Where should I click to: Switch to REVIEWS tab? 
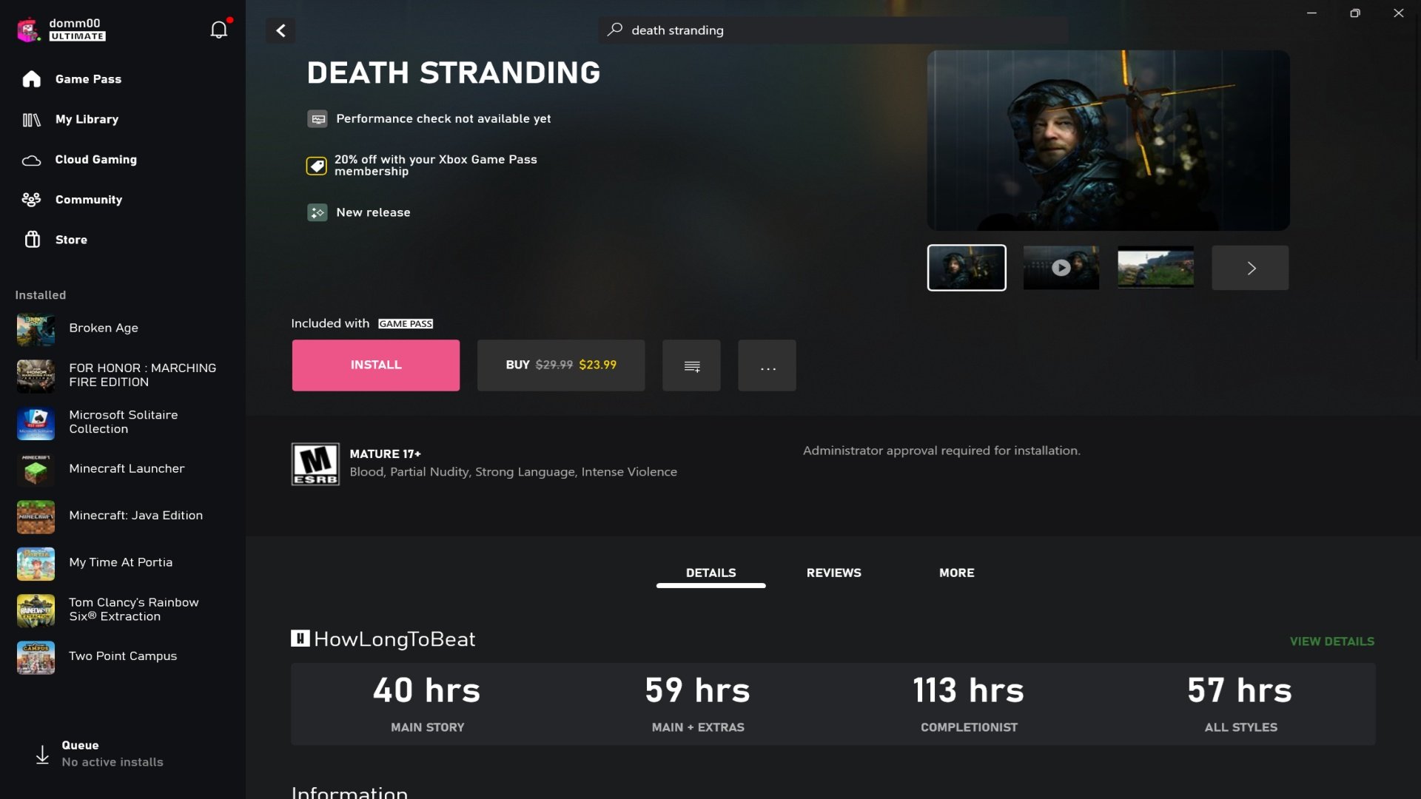[x=833, y=573]
